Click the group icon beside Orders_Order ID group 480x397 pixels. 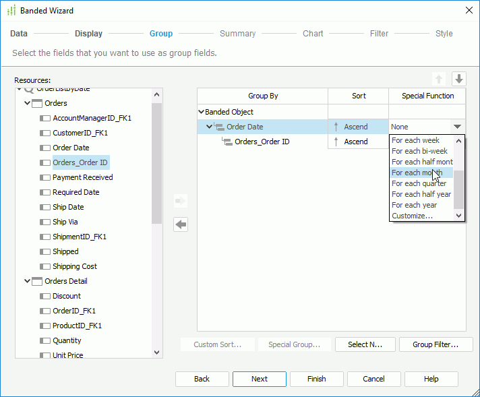point(227,142)
